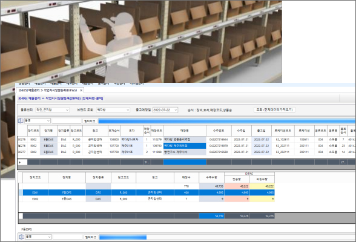The height and width of the screenshot is (242, 356).
Task: Click the row-indicator arrow in the upper grid's dark footer row
Action: (x=20, y=162)
